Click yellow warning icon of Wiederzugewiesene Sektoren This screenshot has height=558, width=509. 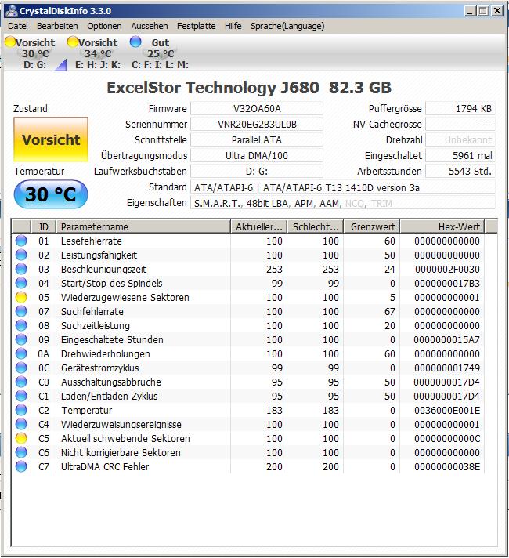(x=21, y=297)
